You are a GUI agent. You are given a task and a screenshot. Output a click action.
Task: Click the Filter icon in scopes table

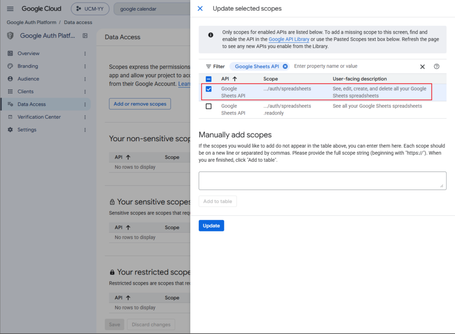(208, 66)
